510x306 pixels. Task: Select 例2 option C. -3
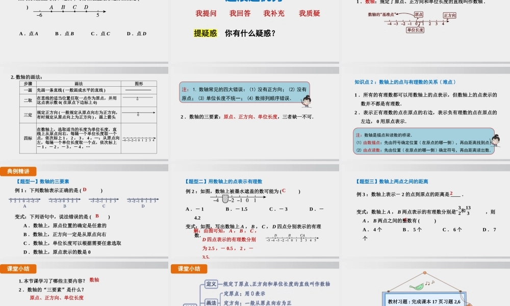278,209
